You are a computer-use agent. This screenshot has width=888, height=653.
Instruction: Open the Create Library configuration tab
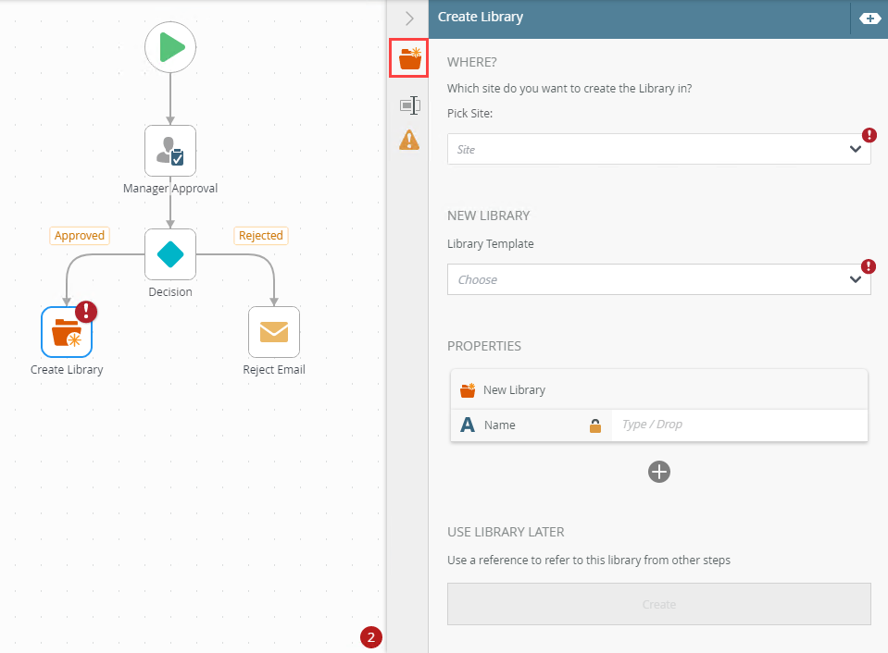click(x=409, y=58)
